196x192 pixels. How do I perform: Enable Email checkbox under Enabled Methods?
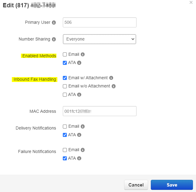[x=65, y=55]
